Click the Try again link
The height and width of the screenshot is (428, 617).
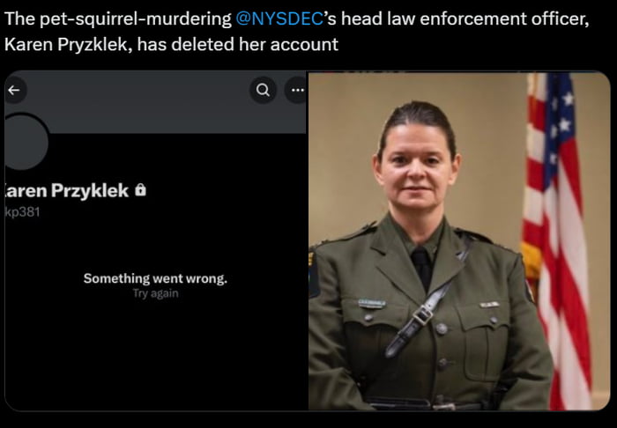click(x=155, y=293)
